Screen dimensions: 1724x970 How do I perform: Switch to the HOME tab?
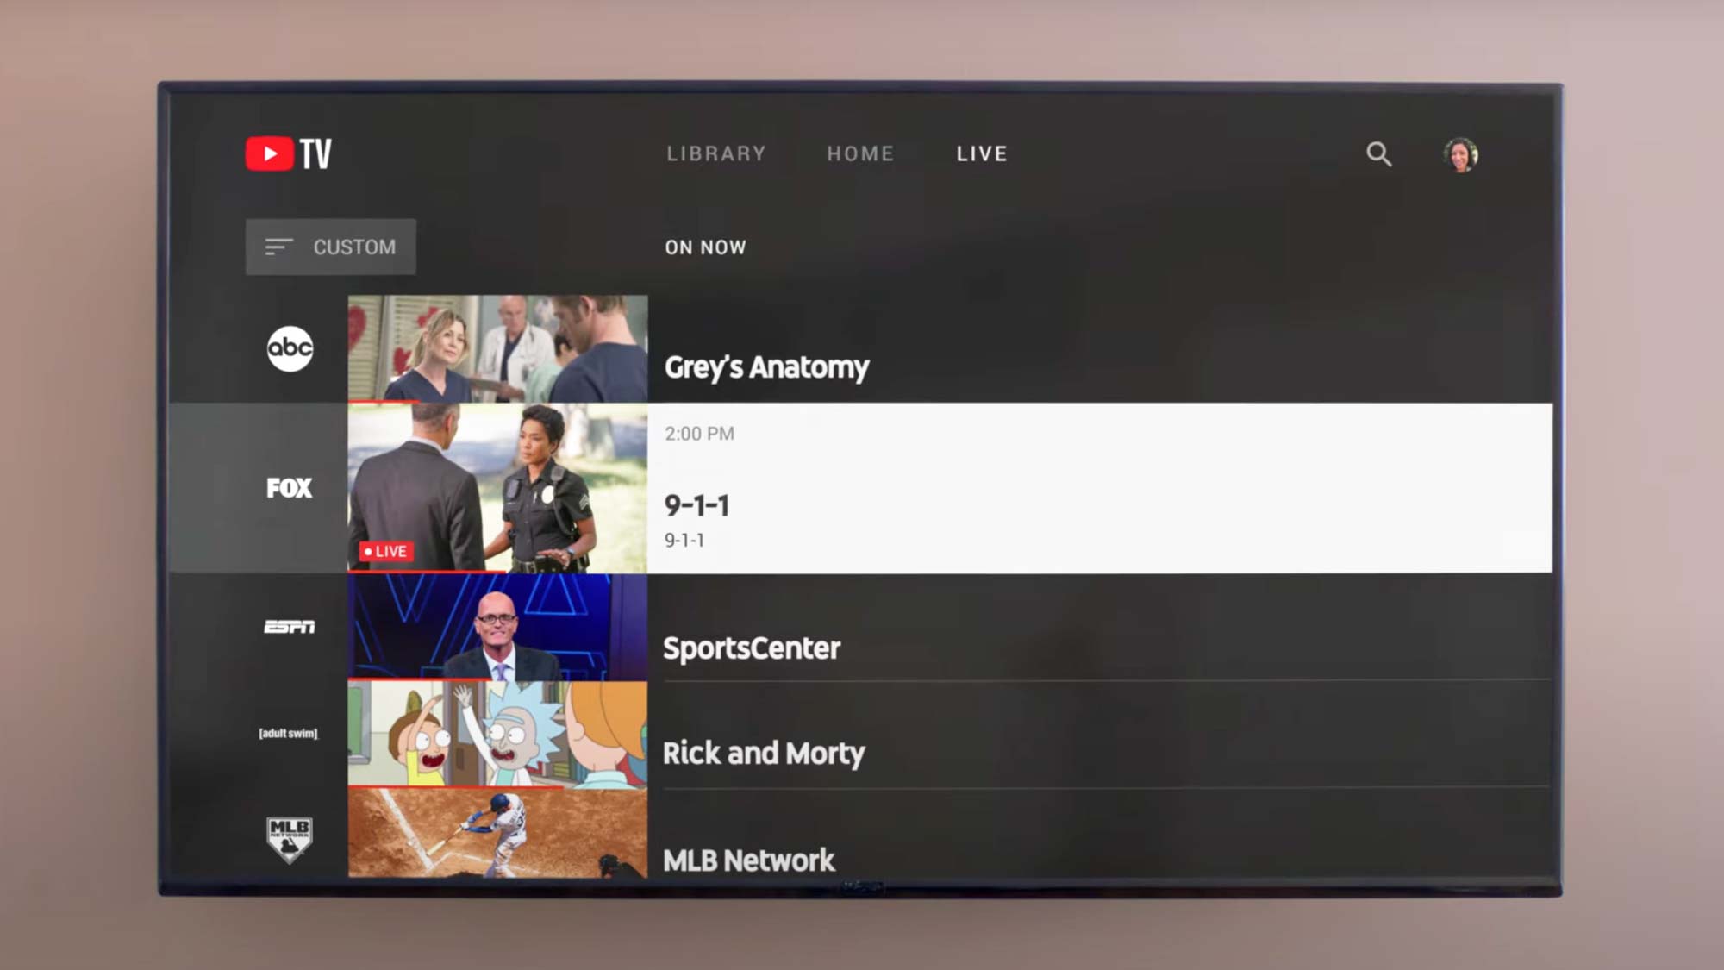(x=859, y=153)
